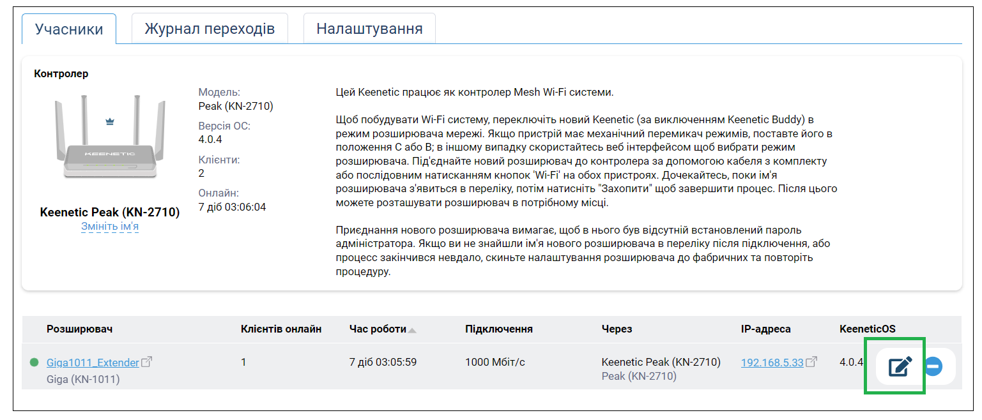The height and width of the screenshot is (420, 982).
Task: Click the Модель label
Action: pyautogui.click(x=219, y=93)
